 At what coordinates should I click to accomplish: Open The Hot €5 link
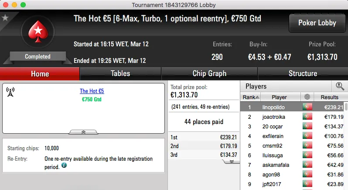click(92, 91)
